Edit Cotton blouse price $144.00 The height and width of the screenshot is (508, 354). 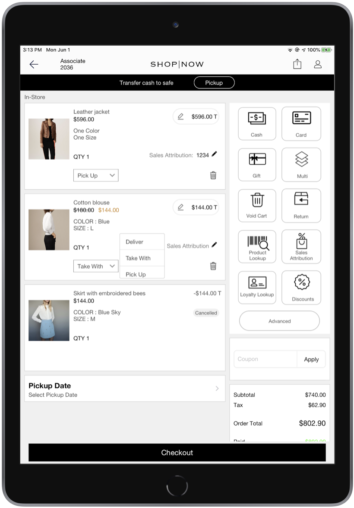click(196, 207)
